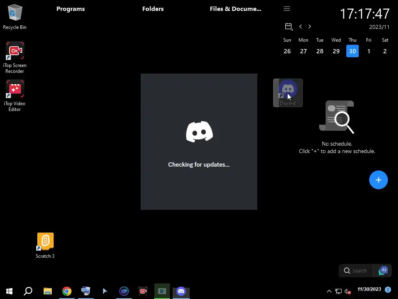The height and width of the screenshot is (299, 398).
Task: Open the Recycle Bin desktop icon
Action: point(15,17)
